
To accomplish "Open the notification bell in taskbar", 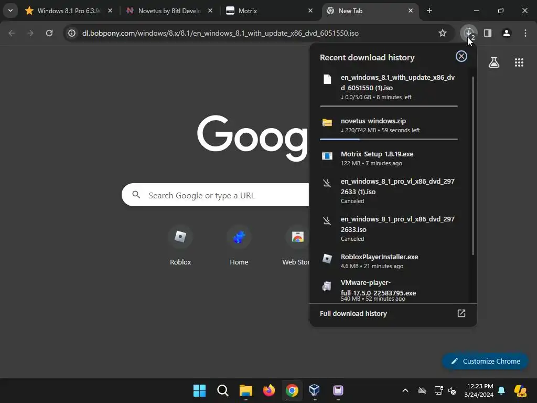I will 501,390.
